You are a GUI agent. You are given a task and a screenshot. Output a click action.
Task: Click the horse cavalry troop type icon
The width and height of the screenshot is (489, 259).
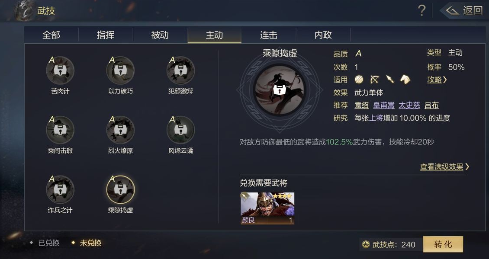coord(405,80)
